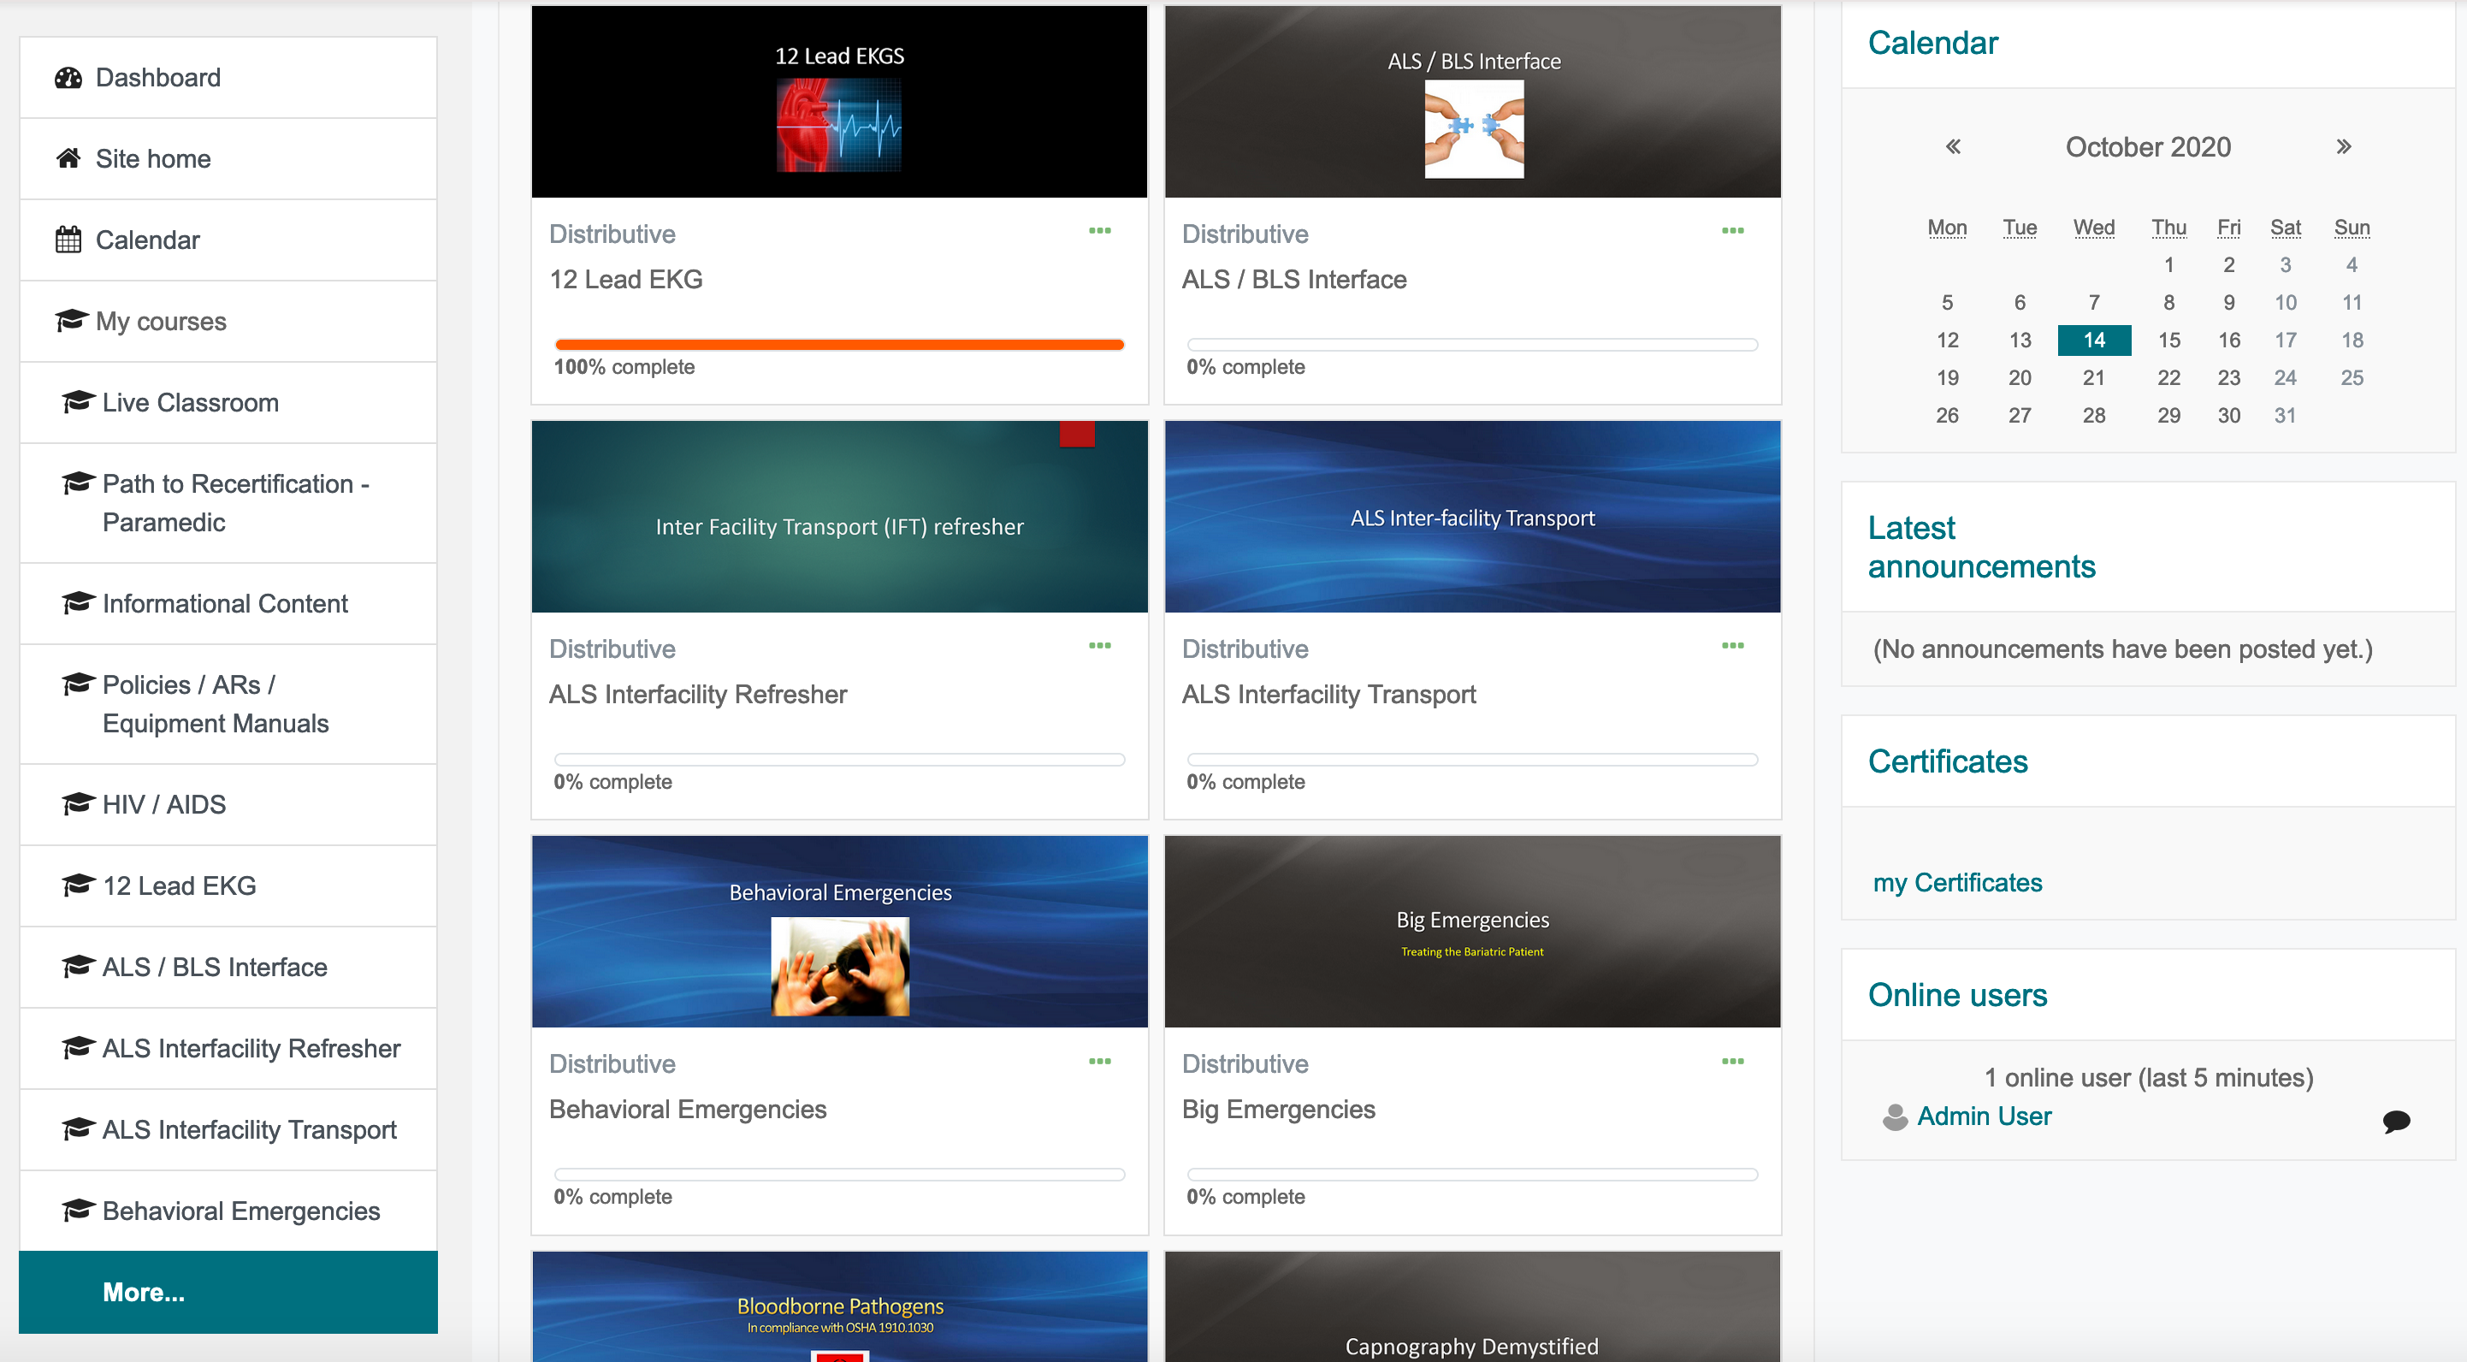Click the Site home house icon
Viewport: 2467px width, 1362px height.
click(68, 158)
